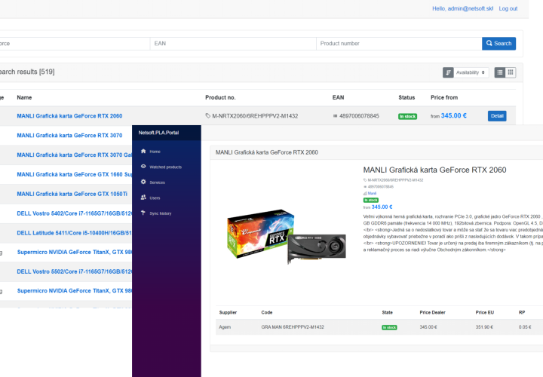Click the Product no. column header
Image resolution: width=543 pixels, height=377 pixels.
pos(220,97)
